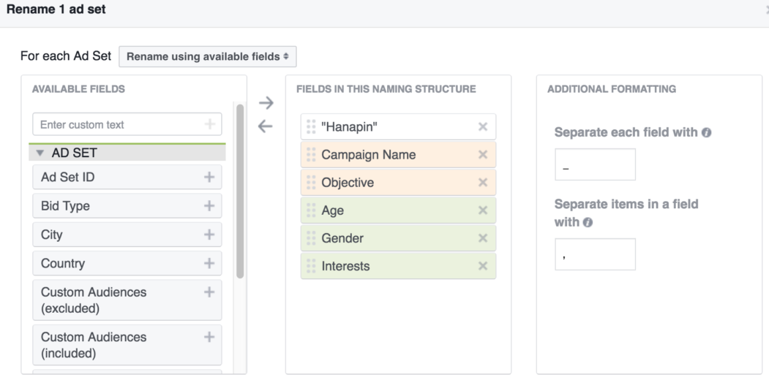Click the 'Enter custom text' input field
The width and height of the screenshot is (769, 380).
point(127,124)
